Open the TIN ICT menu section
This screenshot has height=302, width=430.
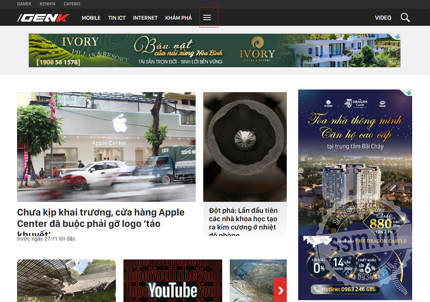pyautogui.click(x=117, y=18)
